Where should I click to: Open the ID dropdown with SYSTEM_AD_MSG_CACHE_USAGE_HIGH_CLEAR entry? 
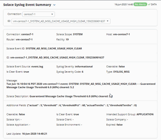(x=61, y=21)
